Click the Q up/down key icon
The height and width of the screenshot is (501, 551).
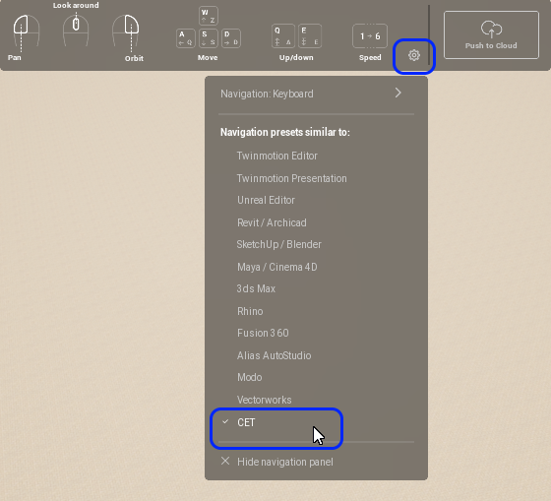[x=283, y=35]
